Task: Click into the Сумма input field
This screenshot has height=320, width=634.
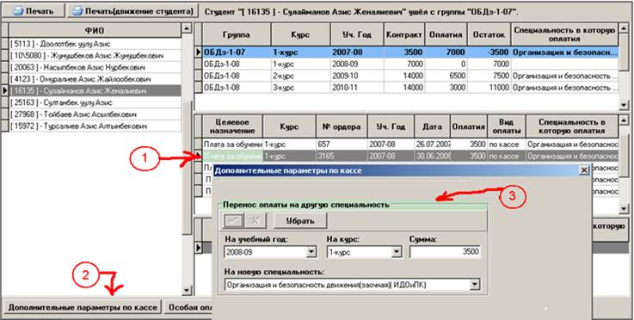Action: (x=445, y=252)
